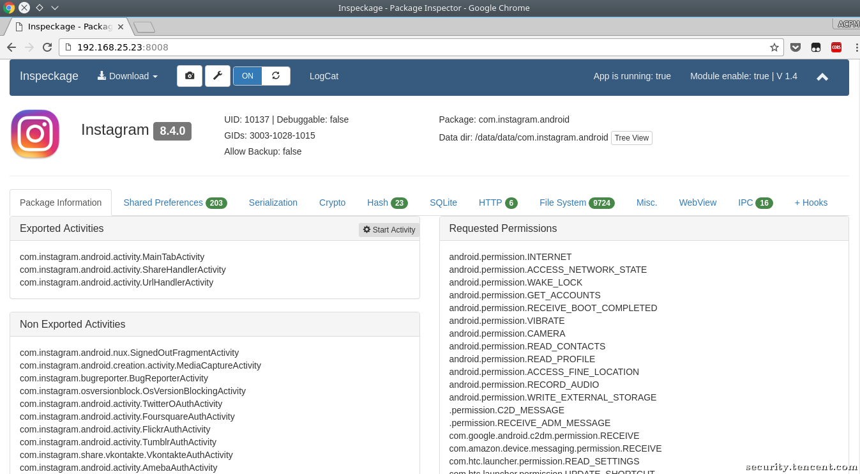Open the SQLite tab
Image resolution: width=860 pixels, height=474 pixels.
click(x=443, y=203)
